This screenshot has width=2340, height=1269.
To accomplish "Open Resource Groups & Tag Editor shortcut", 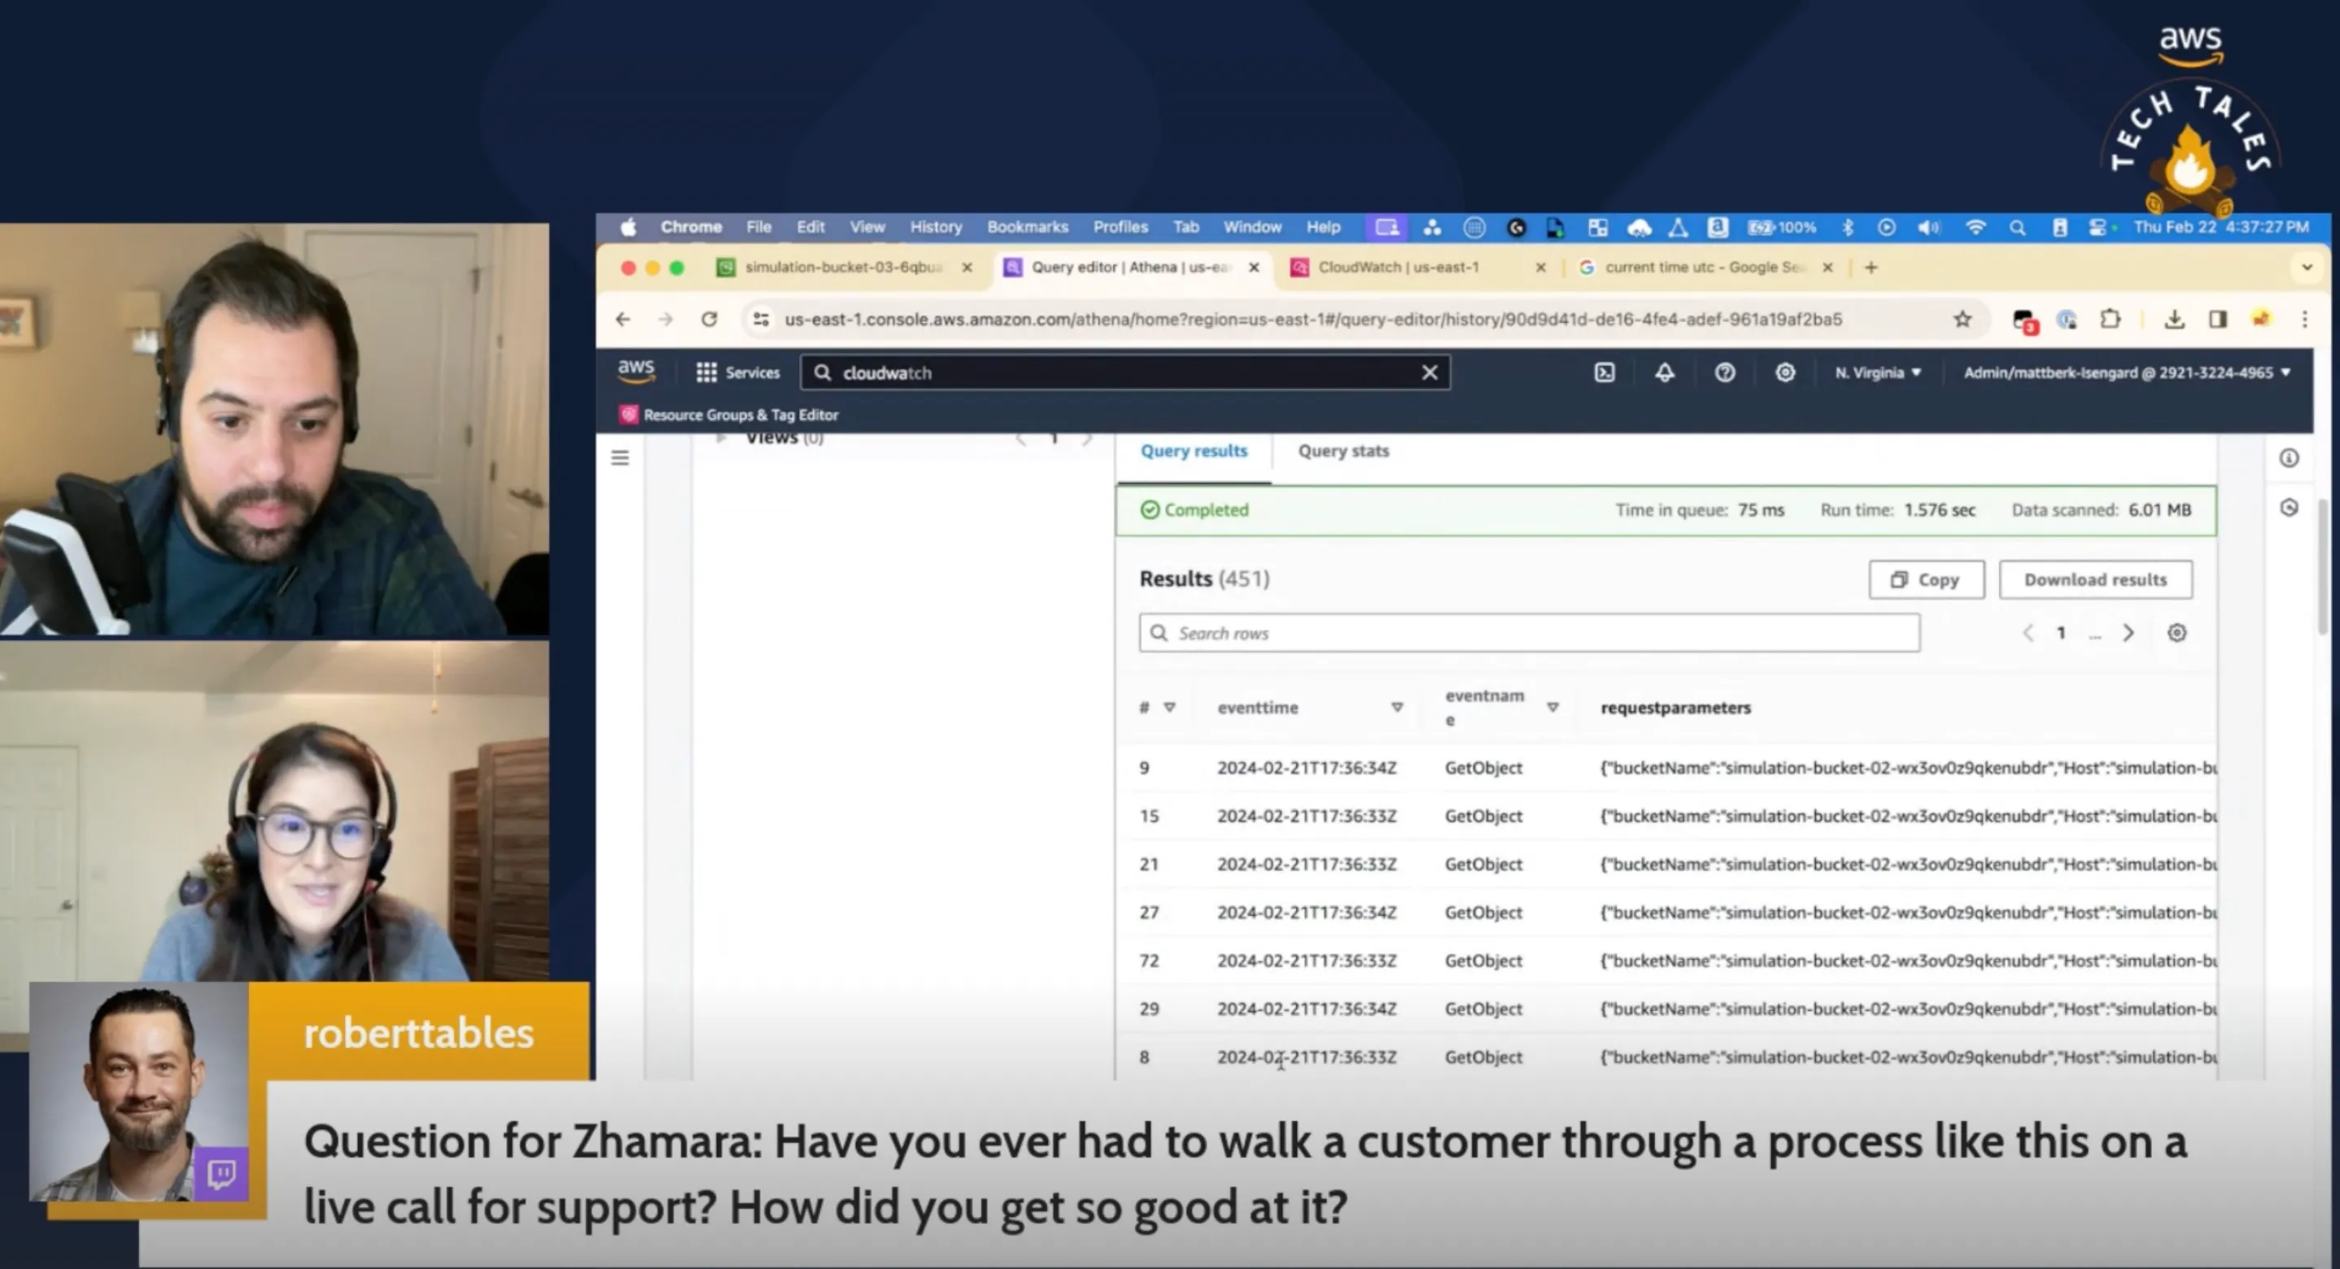I will [x=728, y=415].
